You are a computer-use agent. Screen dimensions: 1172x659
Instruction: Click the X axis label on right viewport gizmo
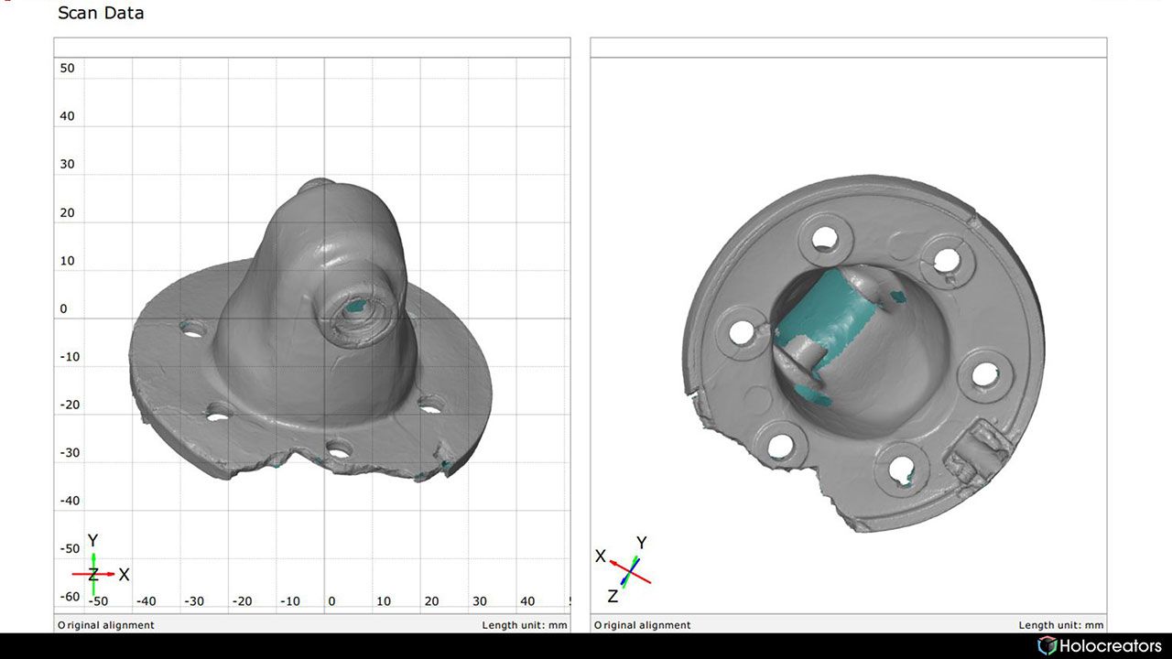coord(601,555)
